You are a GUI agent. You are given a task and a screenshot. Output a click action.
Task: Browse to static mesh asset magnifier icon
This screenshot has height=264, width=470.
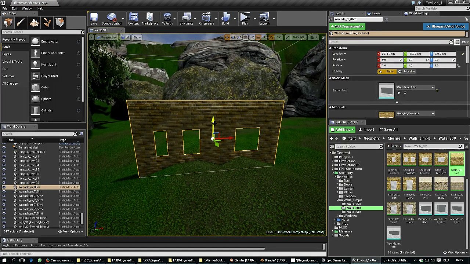(x=405, y=93)
